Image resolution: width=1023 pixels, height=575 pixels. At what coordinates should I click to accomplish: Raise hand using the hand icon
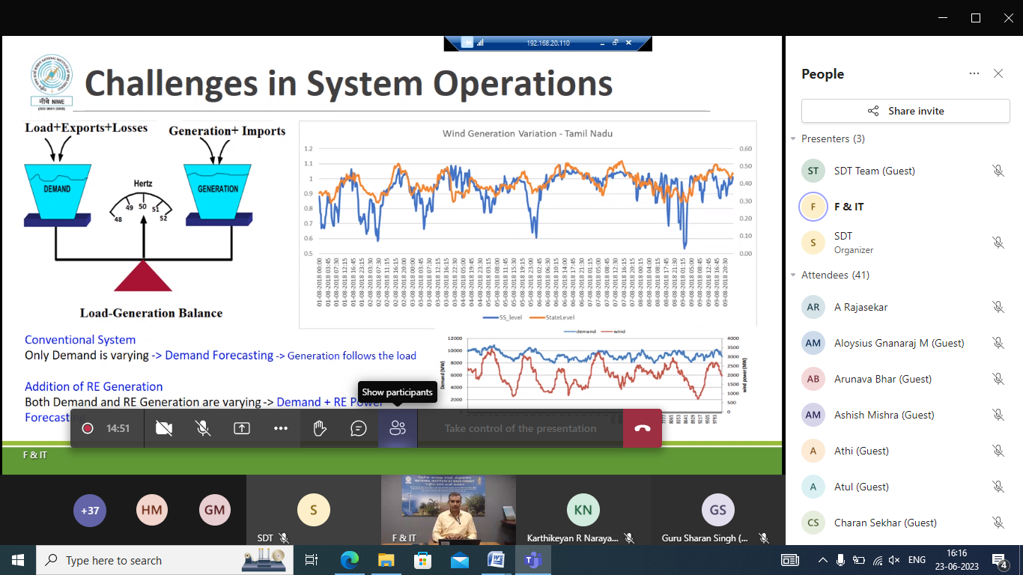320,428
